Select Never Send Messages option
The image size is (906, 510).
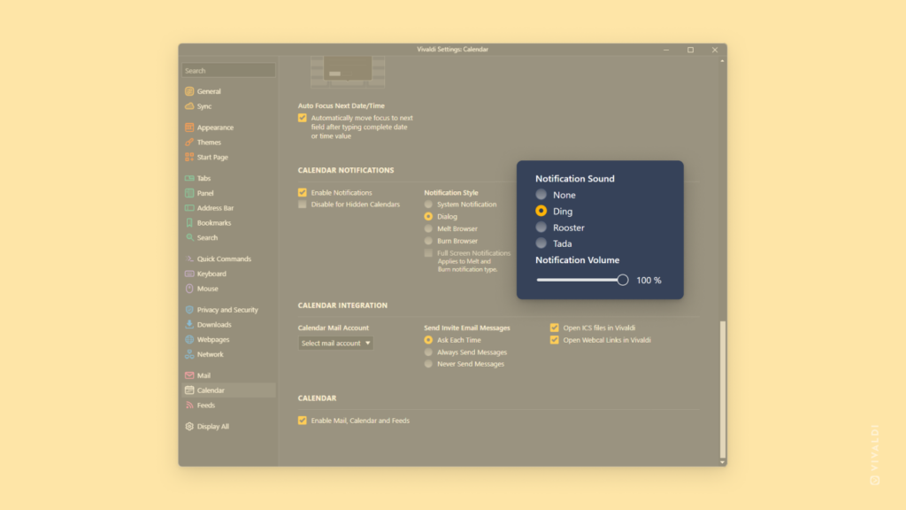[428, 364]
